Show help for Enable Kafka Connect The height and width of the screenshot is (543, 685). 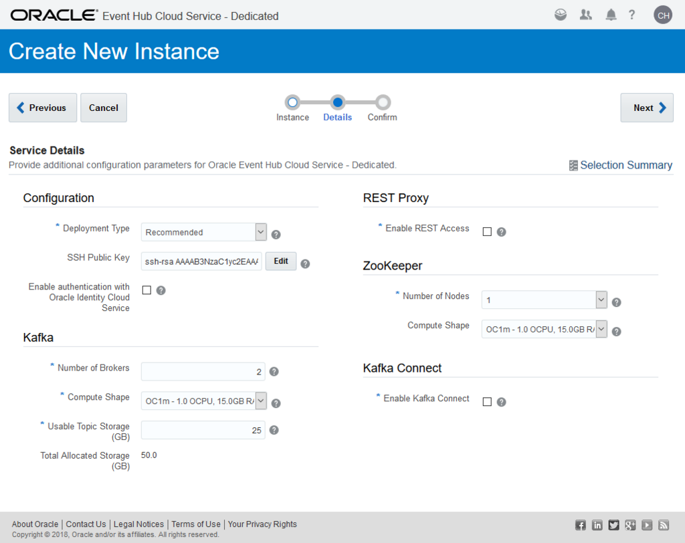tap(502, 402)
